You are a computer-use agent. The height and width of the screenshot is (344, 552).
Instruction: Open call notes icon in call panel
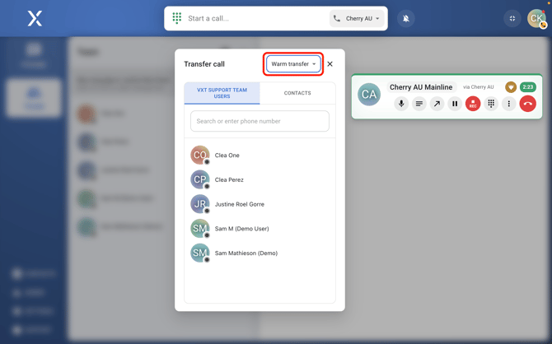(x=419, y=104)
